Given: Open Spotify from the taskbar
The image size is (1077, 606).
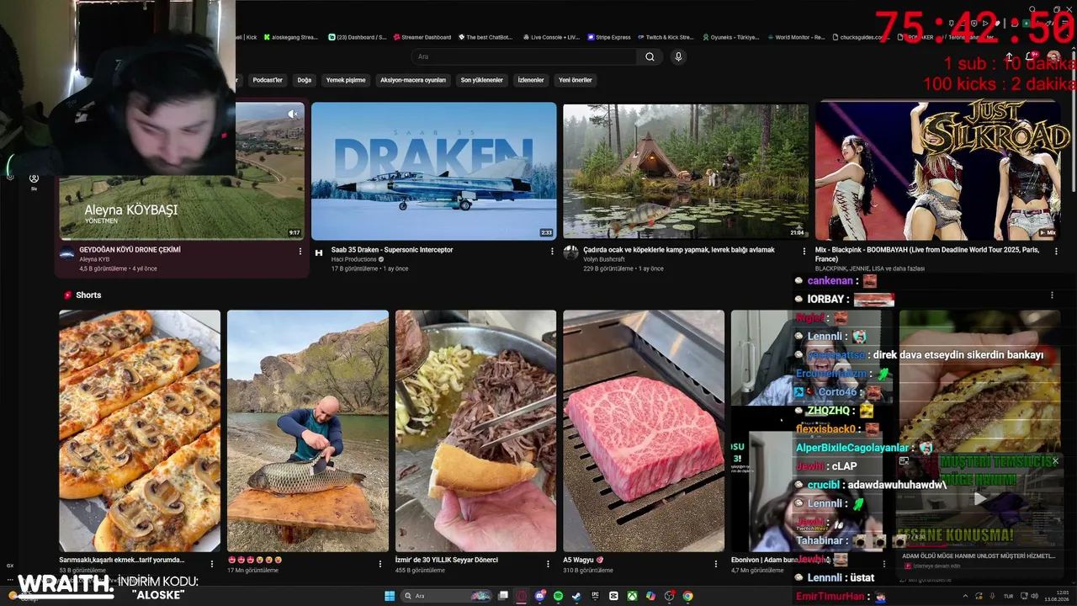Looking at the screenshot, I should (x=558, y=596).
